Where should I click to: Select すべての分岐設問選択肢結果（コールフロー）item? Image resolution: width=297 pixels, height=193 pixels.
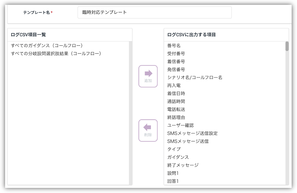tap(56, 54)
